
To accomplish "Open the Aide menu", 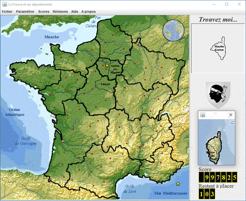I will [75, 11].
